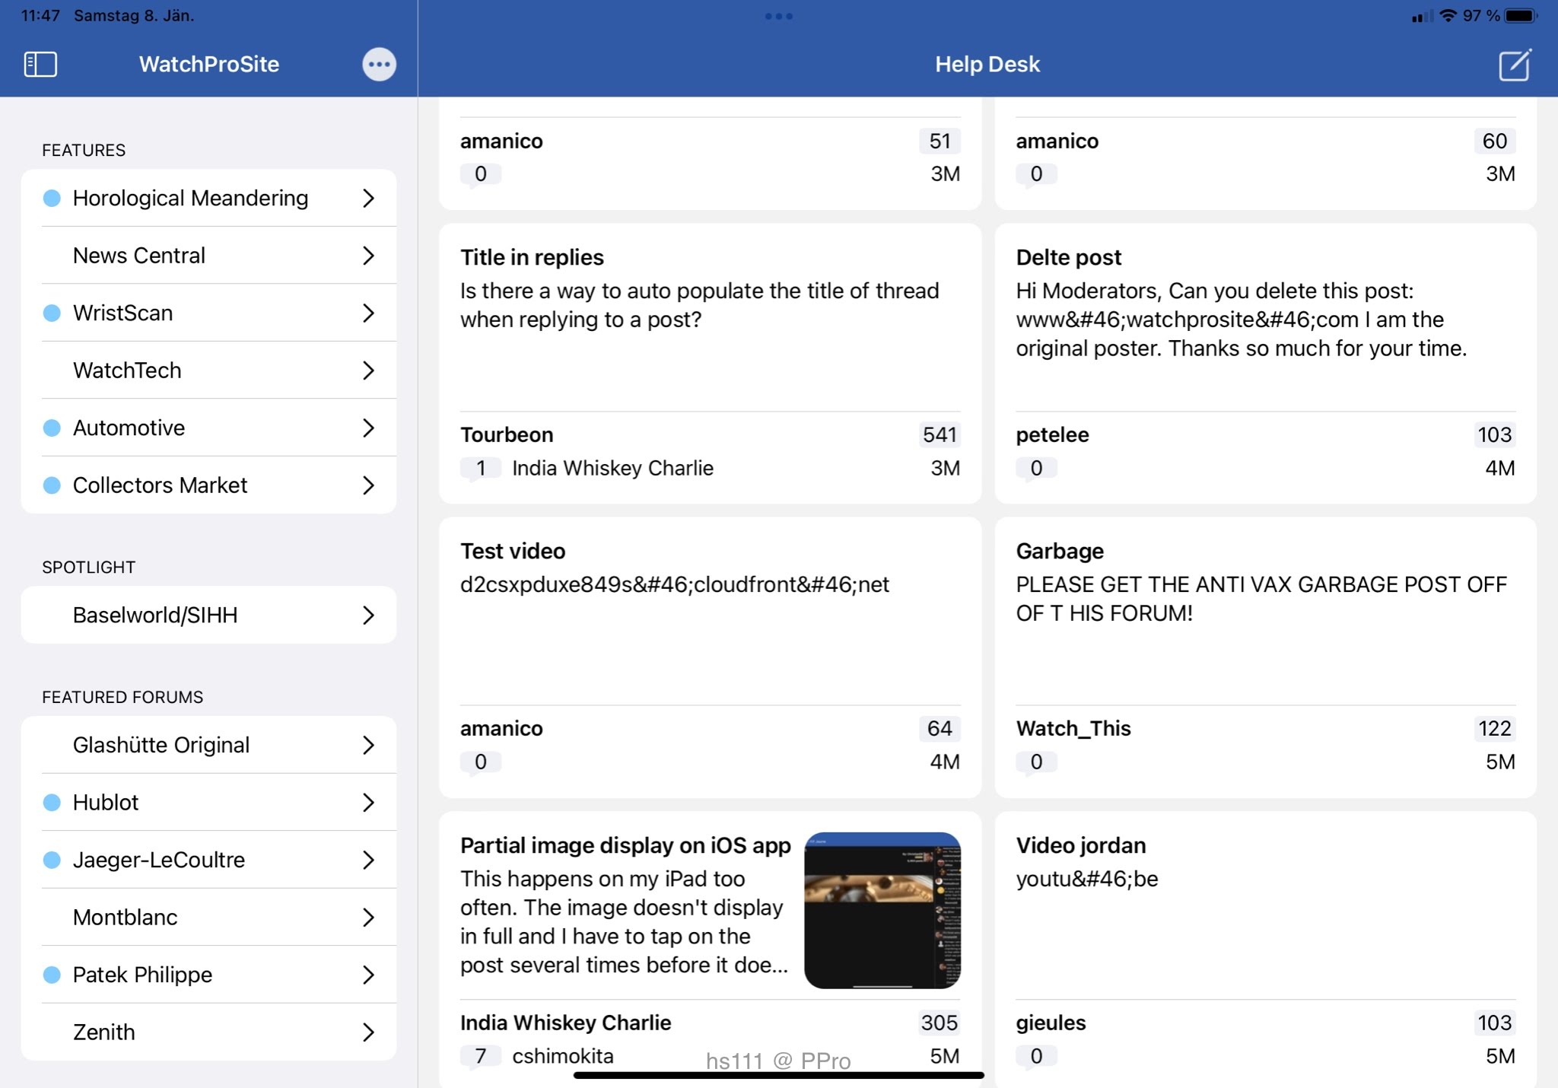Tap the 51 view count badge

[x=940, y=141]
